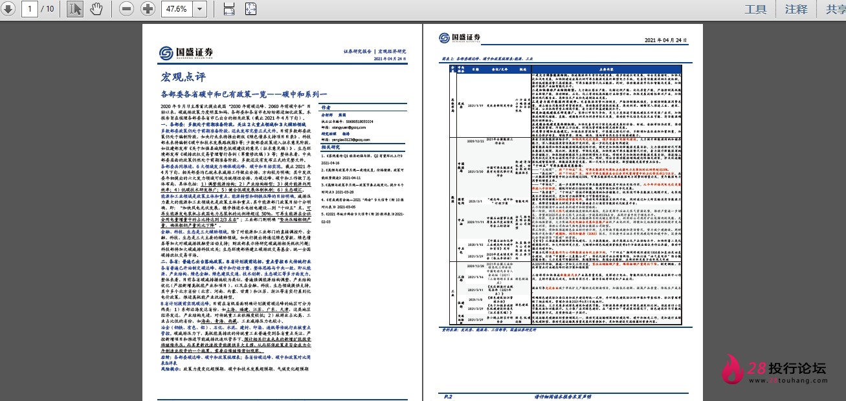Click the 国盛证券 logo on page 1
Viewport: 846px width, 401px height.
[x=185, y=52]
